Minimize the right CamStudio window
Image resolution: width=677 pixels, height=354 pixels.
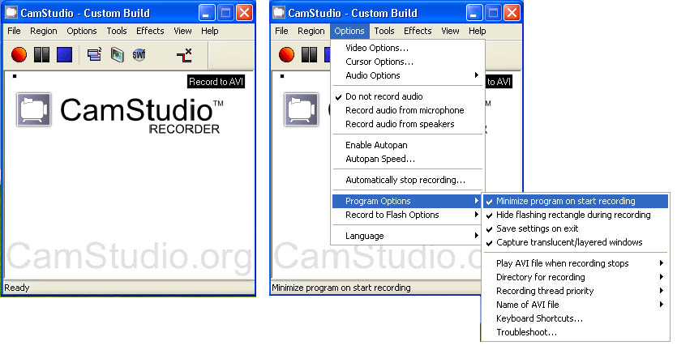point(474,13)
